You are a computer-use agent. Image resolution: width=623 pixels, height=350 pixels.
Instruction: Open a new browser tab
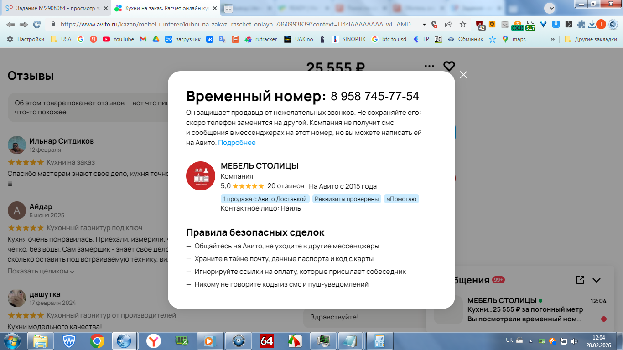[228, 8]
